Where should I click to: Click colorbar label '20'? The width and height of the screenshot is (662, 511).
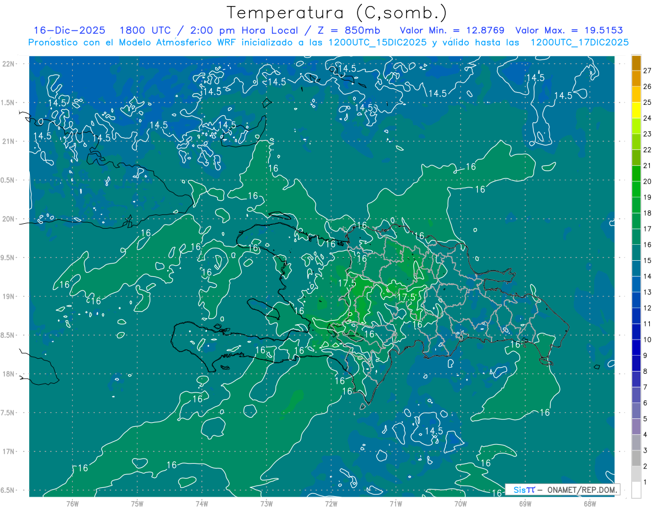pos(648,181)
